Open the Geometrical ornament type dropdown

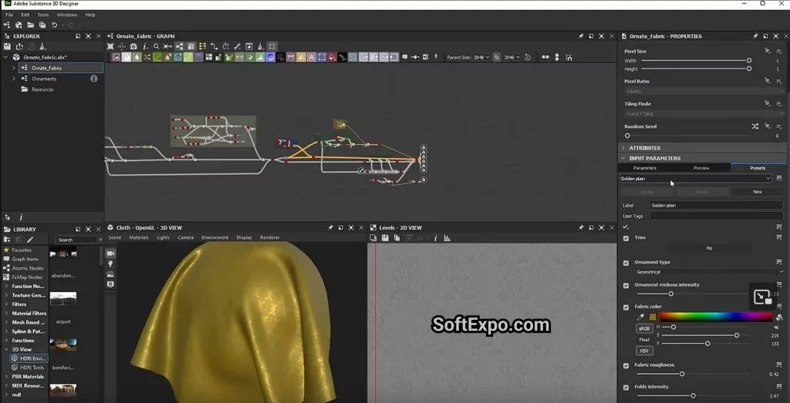coord(710,272)
